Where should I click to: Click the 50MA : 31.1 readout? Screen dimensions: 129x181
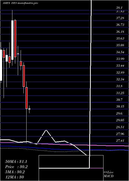16,162
